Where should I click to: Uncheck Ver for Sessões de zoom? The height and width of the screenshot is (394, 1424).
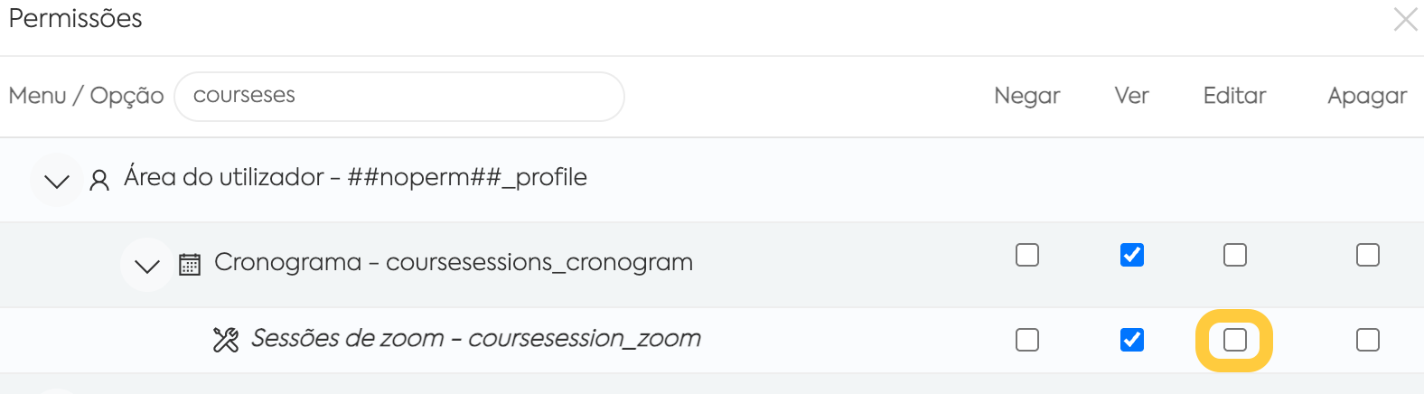point(1132,340)
